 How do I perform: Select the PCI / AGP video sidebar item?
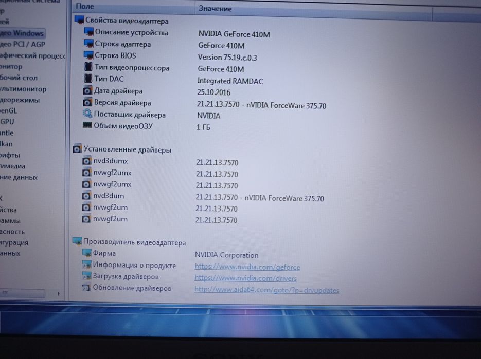[23, 44]
